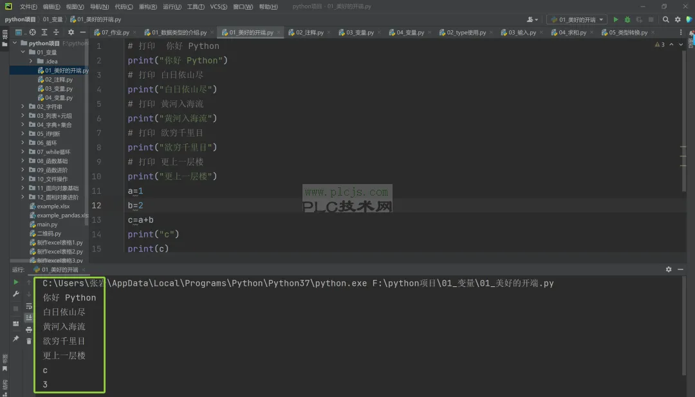695x397 pixels.
Task: Minimize run panel with minus icon
Action: [x=680, y=270]
